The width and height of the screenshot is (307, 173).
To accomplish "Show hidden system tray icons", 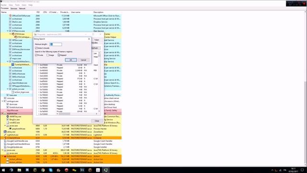I will coord(272,170).
